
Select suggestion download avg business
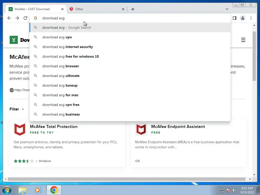pos(130,114)
